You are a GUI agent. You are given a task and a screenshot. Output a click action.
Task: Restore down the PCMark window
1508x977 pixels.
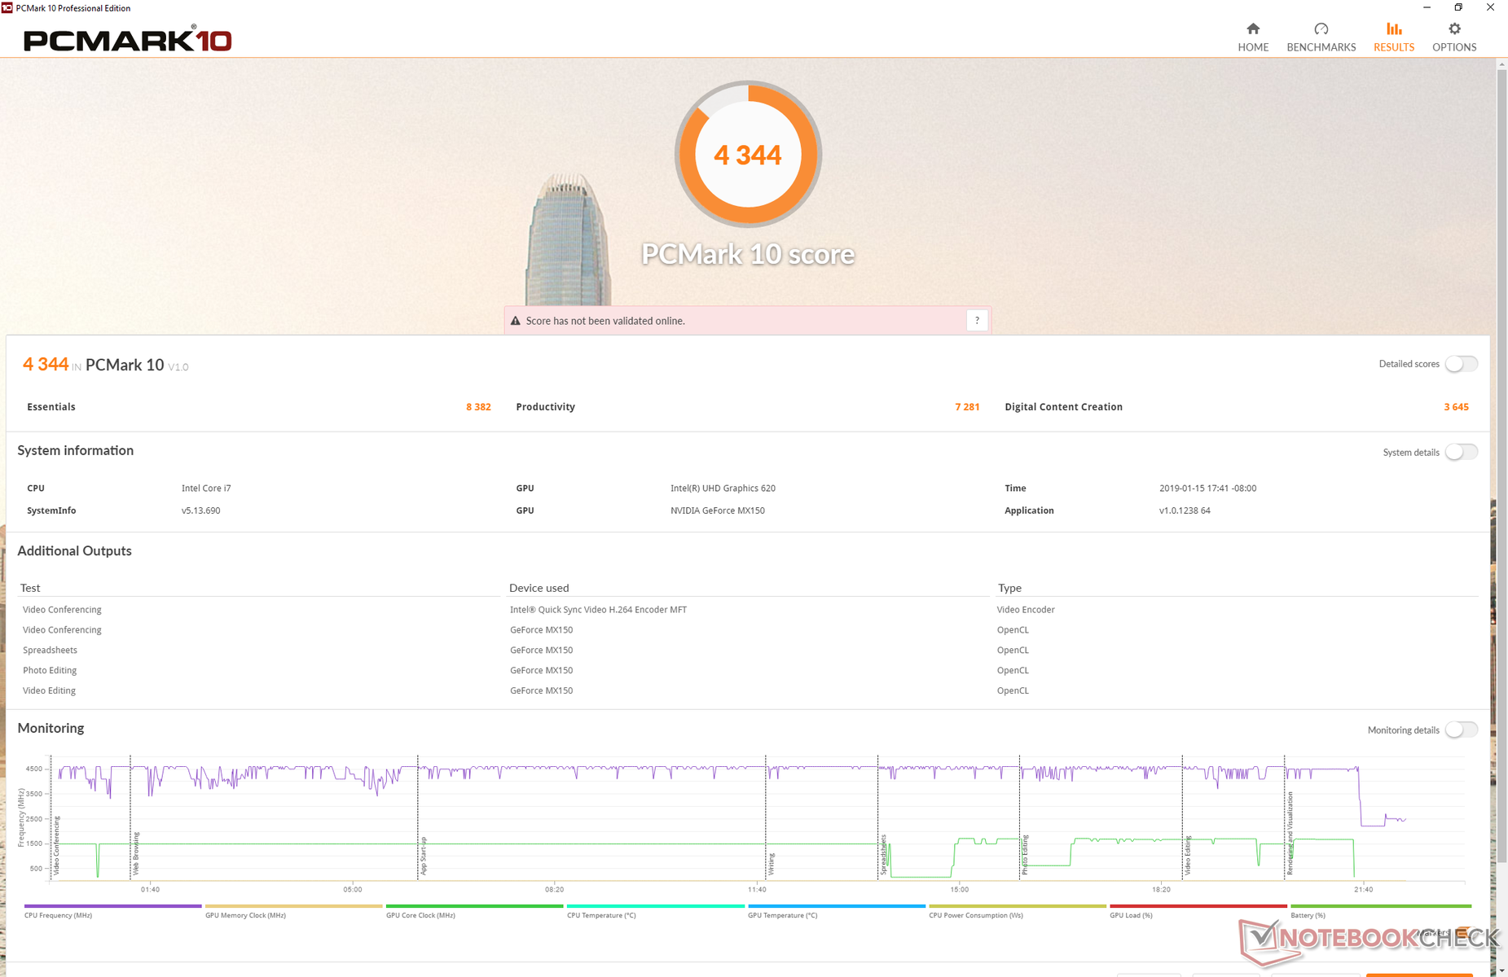[x=1458, y=7]
